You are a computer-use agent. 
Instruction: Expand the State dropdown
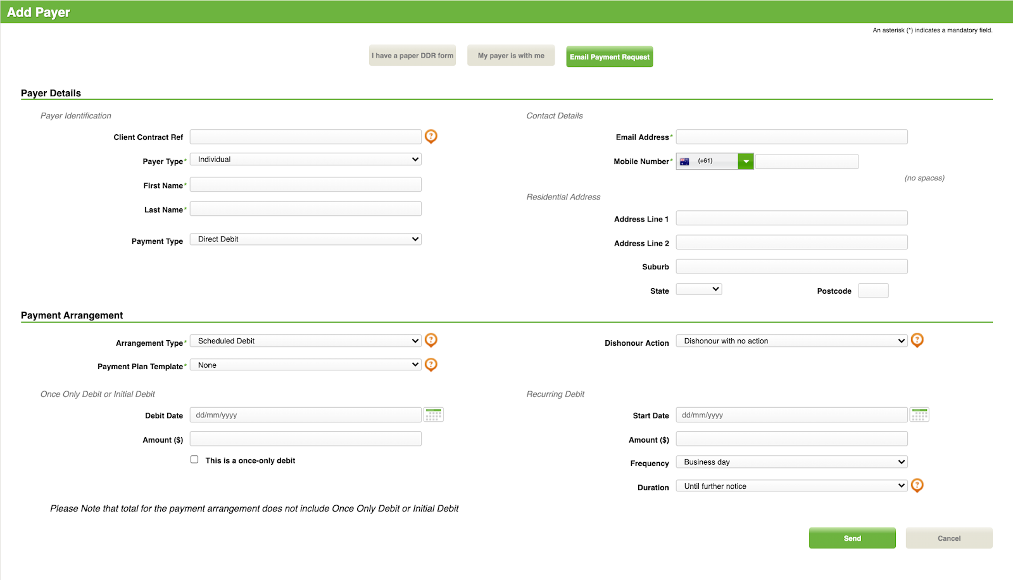pyautogui.click(x=698, y=289)
